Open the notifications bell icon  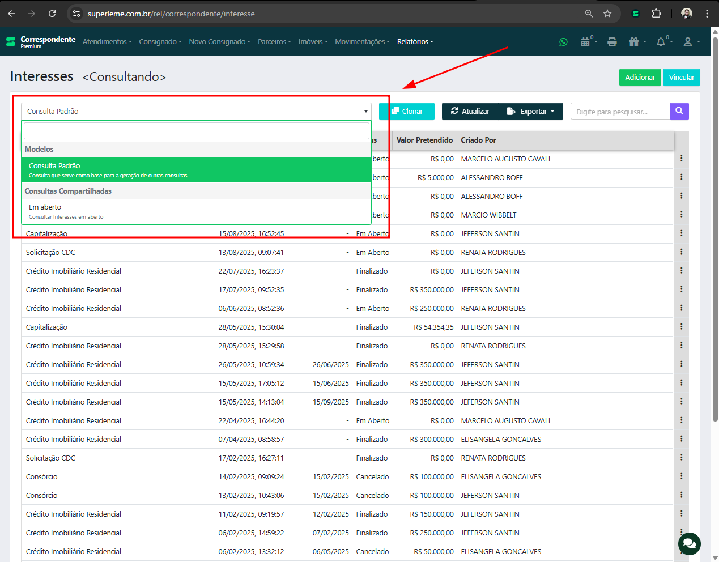661,42
